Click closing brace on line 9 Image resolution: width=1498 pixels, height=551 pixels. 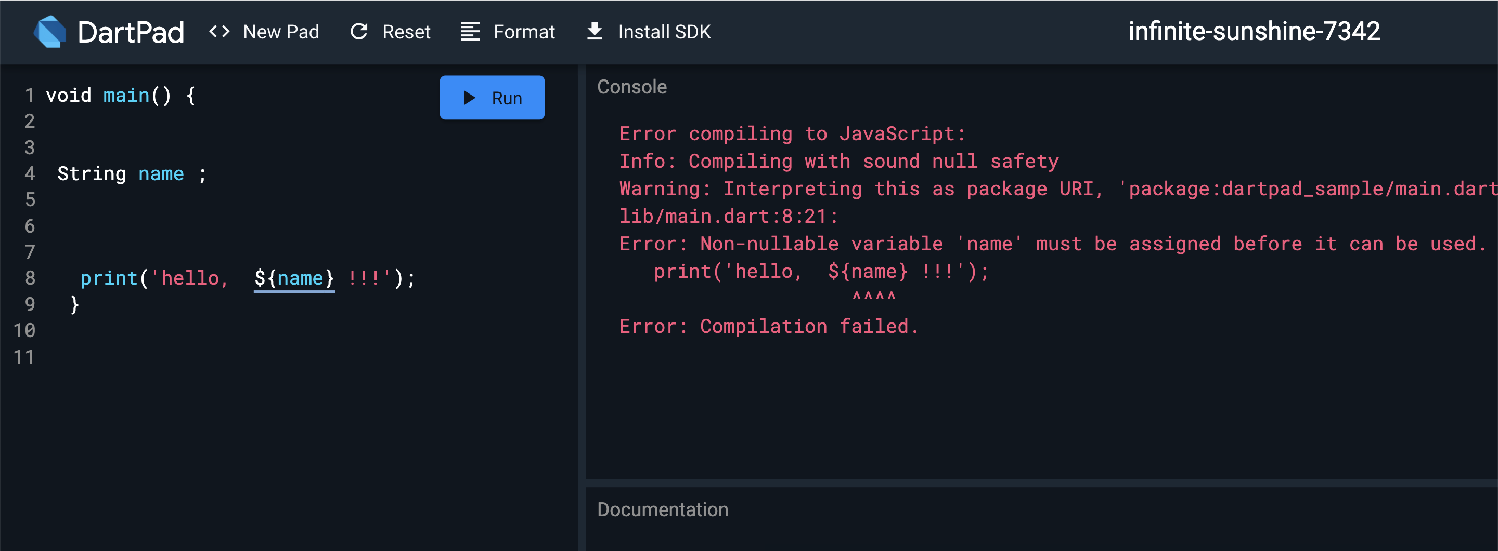click(74, 304)
